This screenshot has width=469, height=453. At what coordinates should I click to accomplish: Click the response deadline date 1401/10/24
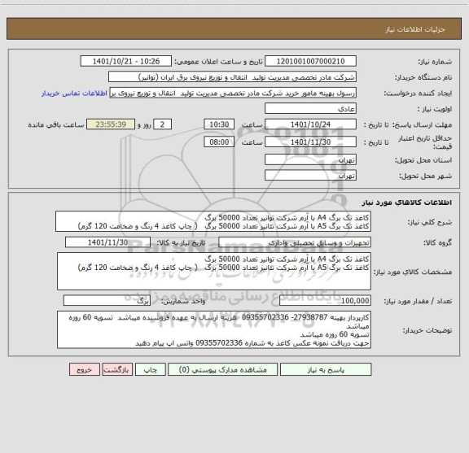tap(310, 124)
